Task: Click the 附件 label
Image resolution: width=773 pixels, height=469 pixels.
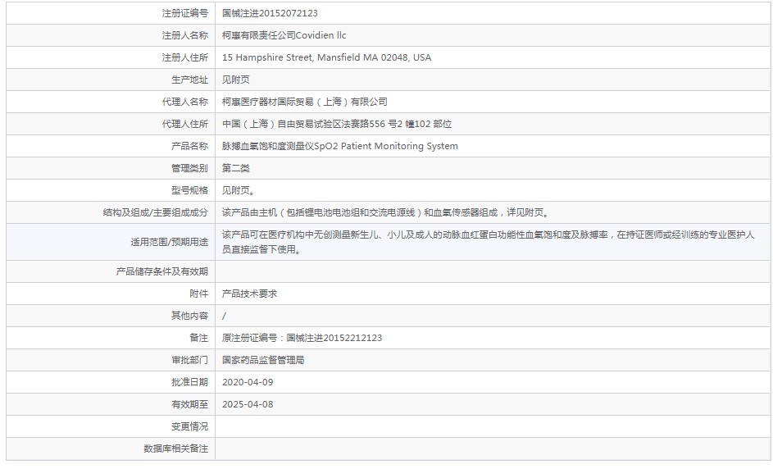Action: coord(198,294)
